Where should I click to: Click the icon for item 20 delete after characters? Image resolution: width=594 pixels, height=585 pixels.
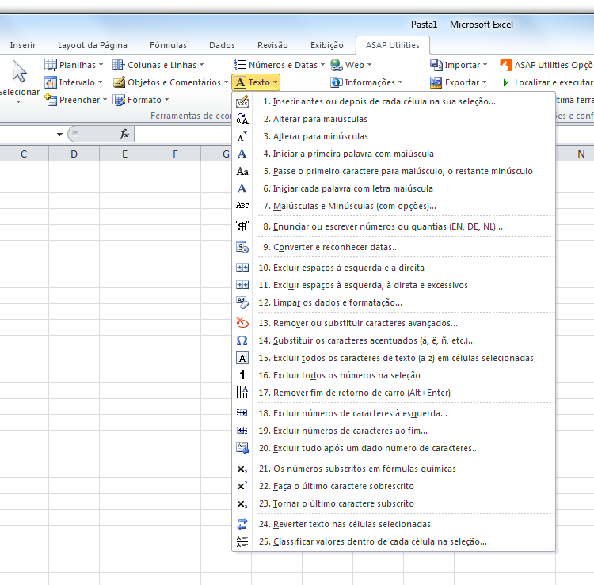[x=242, y=448]
